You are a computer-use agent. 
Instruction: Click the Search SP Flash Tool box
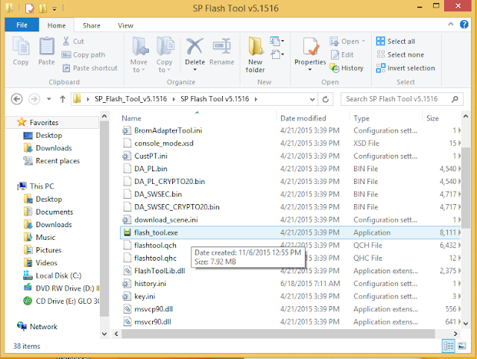(402, 99)
